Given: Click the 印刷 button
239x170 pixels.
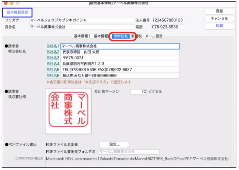Looking at the screenshot, I should click(219, 26).
